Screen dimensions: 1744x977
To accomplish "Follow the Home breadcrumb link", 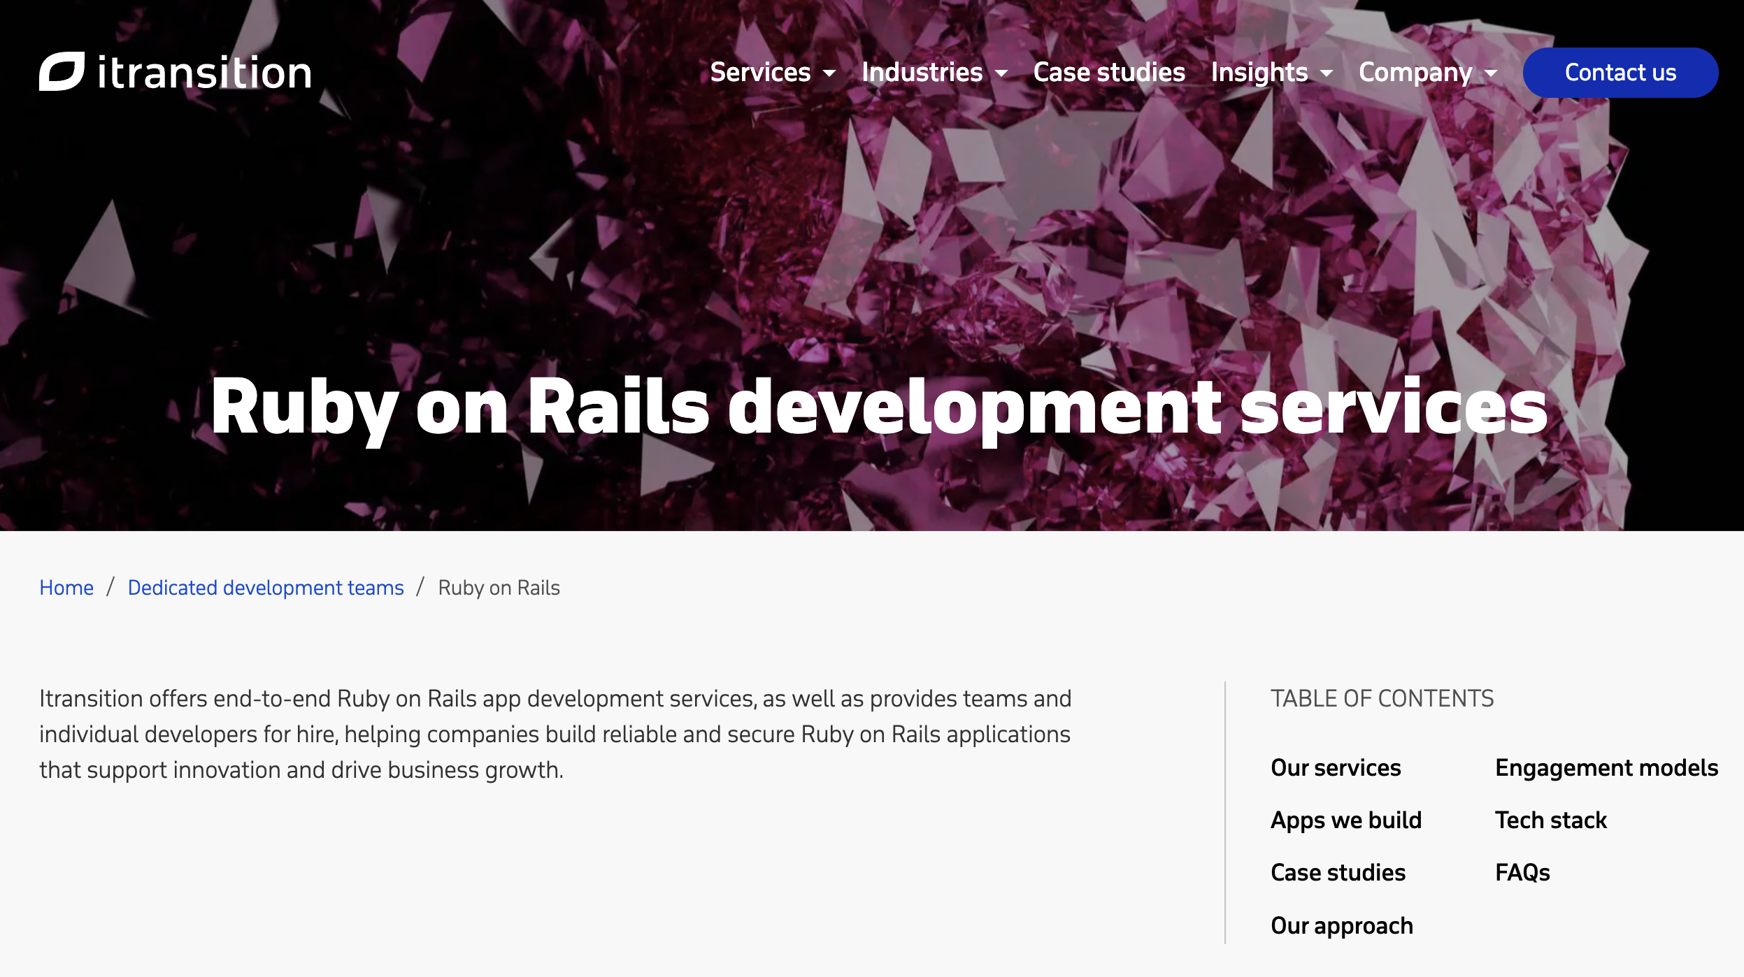I will [x=66, y=588].
